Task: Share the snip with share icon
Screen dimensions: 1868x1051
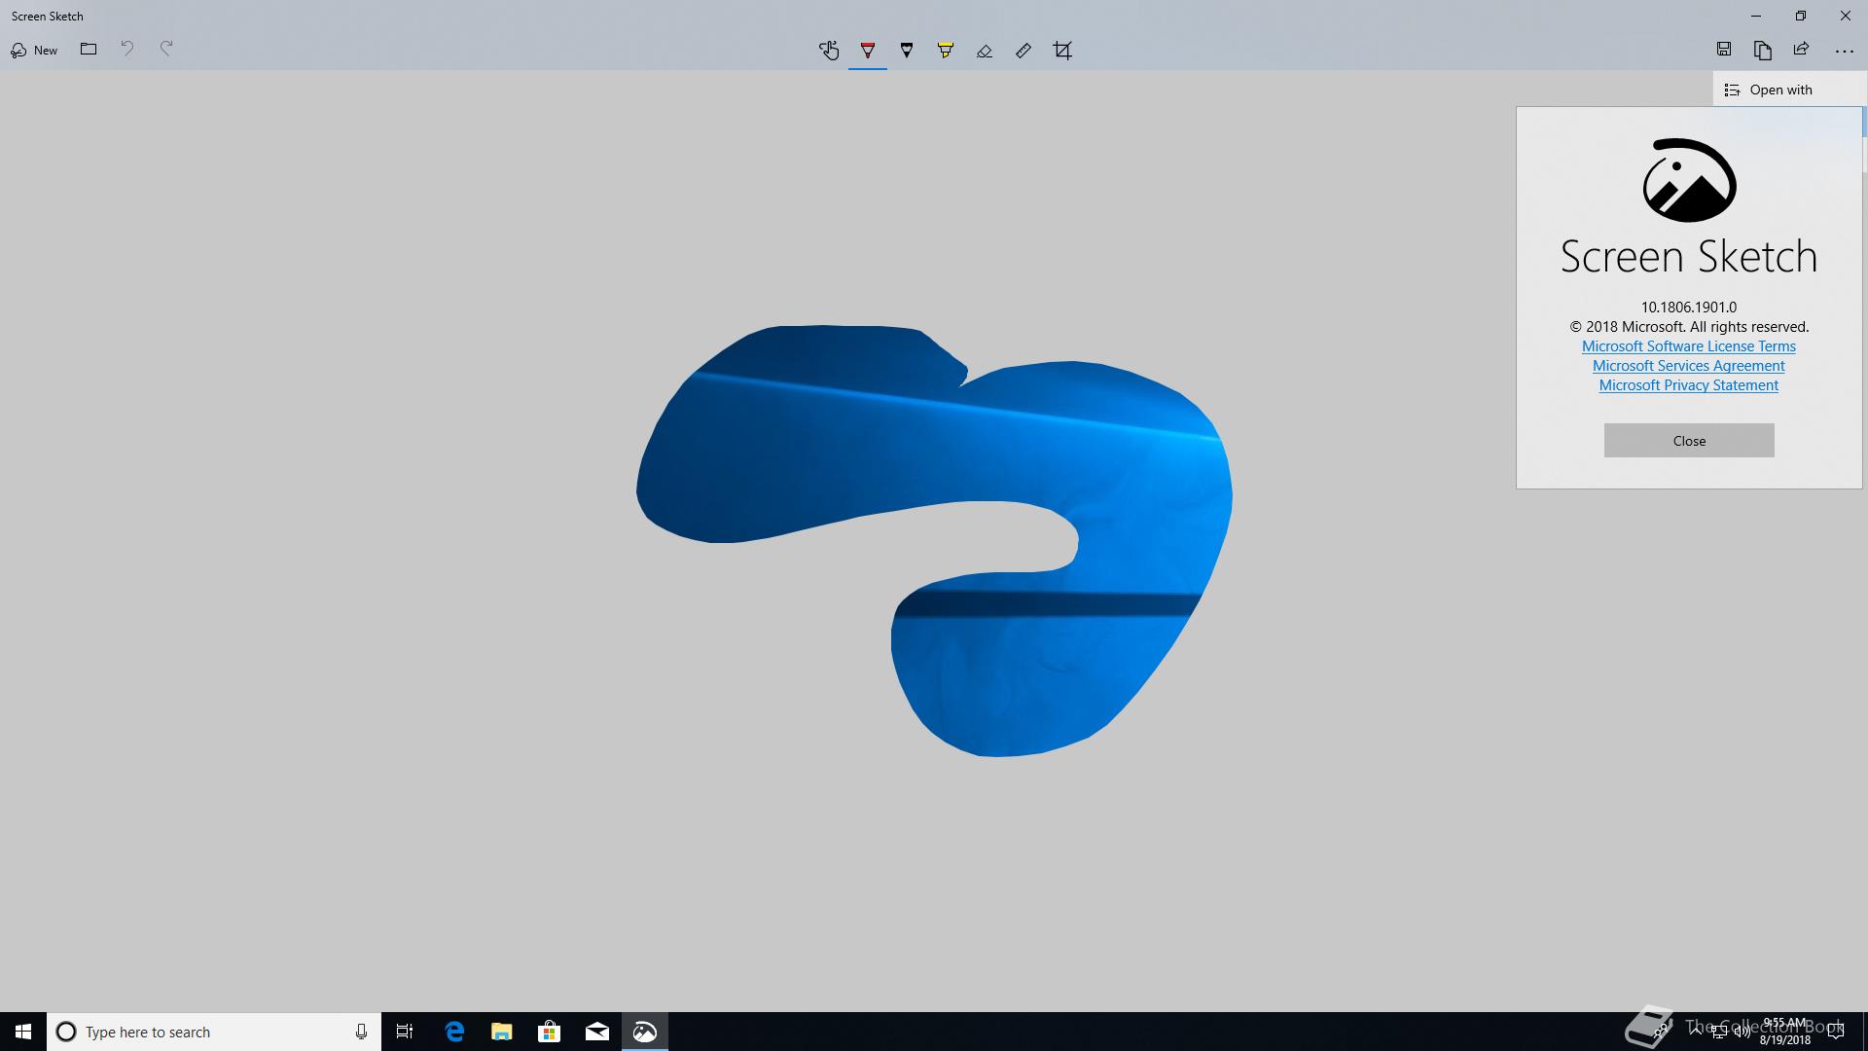Action: [1802, 50]
